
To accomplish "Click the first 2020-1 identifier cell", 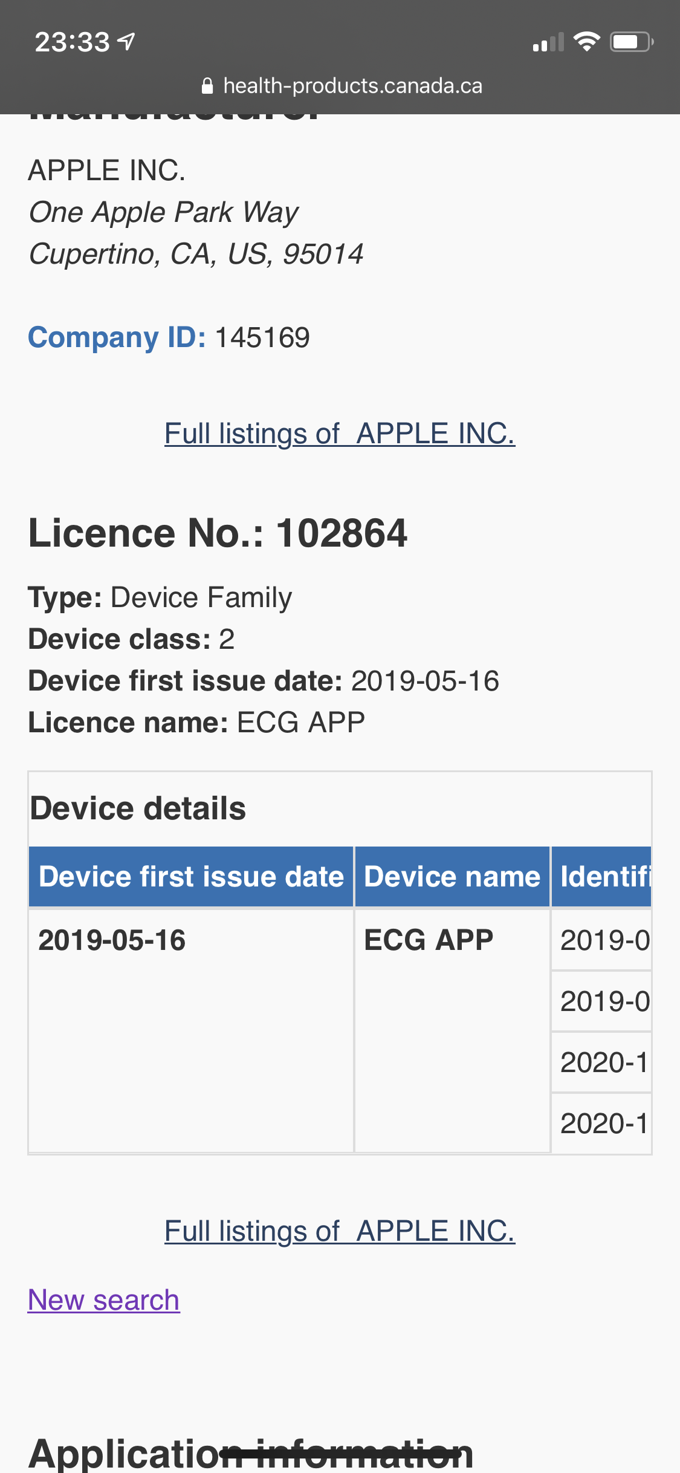I will tap(604, 1062).
